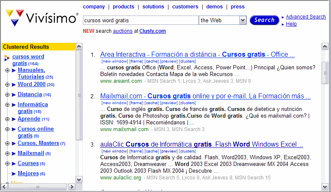
Task: Expand the 'Informática gratis' cluster
Action: [8, 105]
